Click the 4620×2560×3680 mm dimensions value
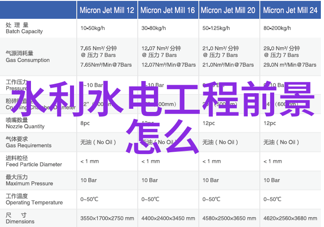 click(290, 218)
